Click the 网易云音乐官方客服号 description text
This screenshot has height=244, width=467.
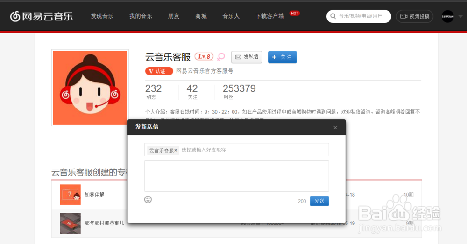(x=205, y=71)
